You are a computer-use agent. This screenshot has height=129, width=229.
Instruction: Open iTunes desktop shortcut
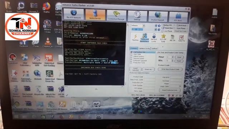pyautogui.click(x=36, y=44)
